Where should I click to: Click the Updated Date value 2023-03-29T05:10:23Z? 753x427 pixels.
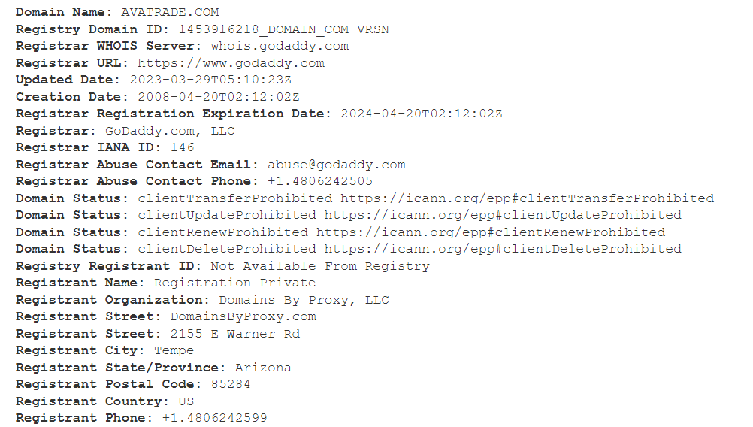(210, 80)
